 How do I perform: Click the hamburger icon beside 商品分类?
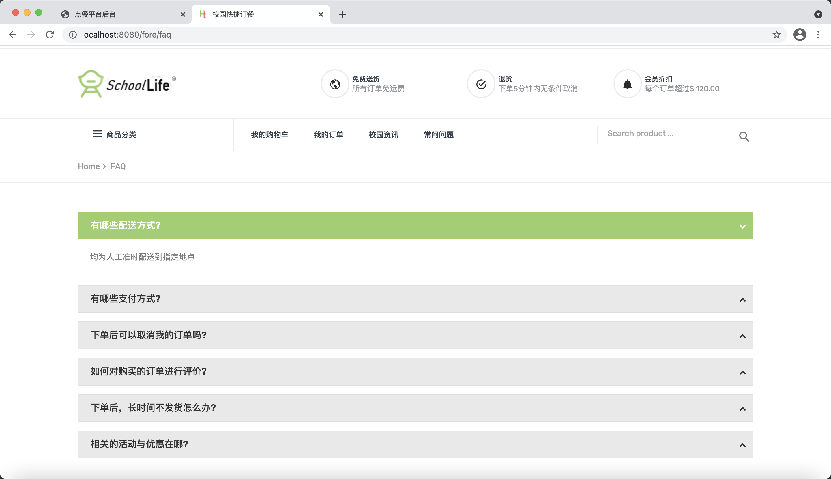click(97, 134)
